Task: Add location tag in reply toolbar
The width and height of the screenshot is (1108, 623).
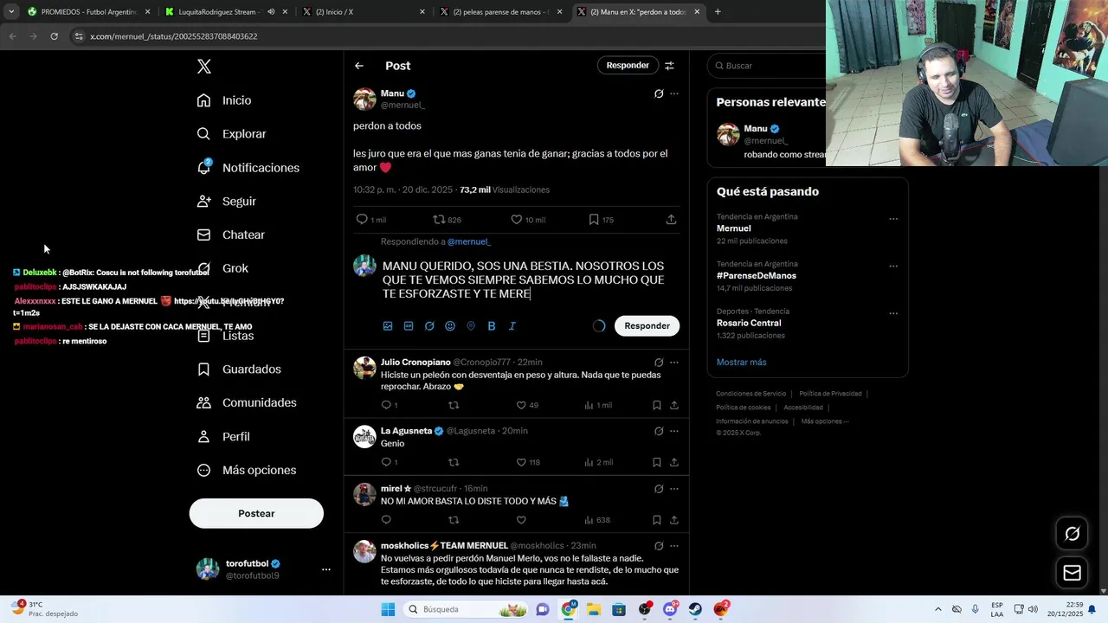Action: [471, 326]
